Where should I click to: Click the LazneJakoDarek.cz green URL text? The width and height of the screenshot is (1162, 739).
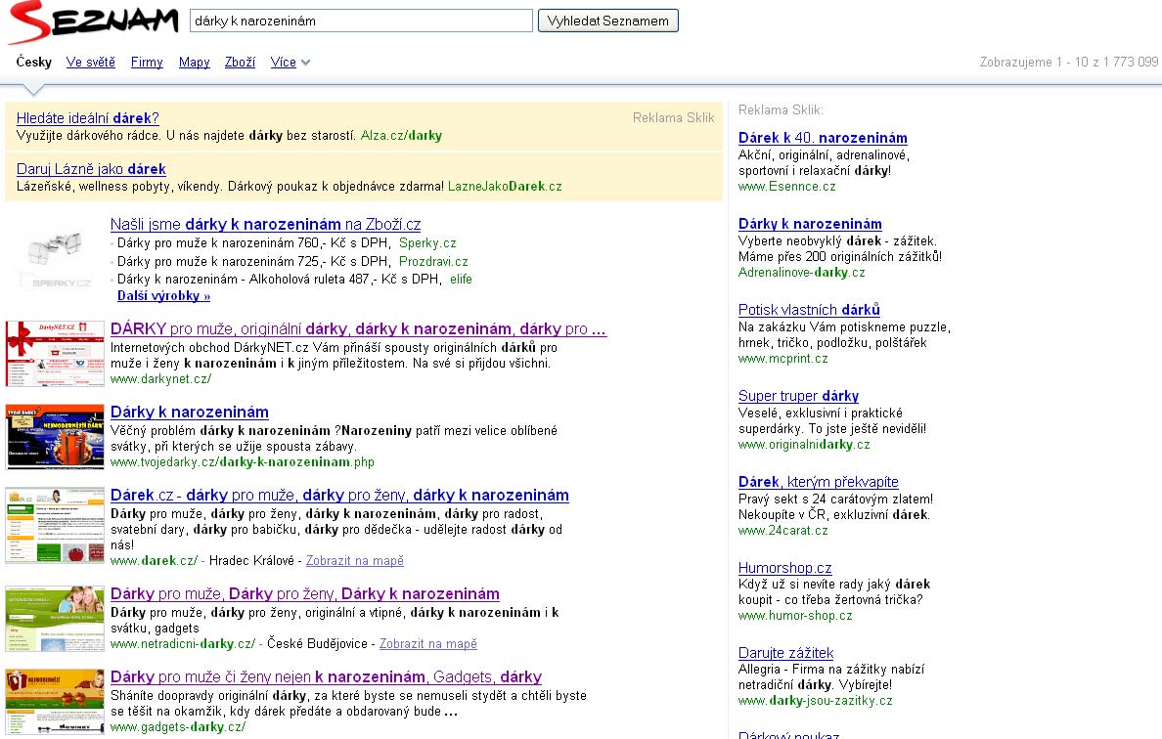505,187
